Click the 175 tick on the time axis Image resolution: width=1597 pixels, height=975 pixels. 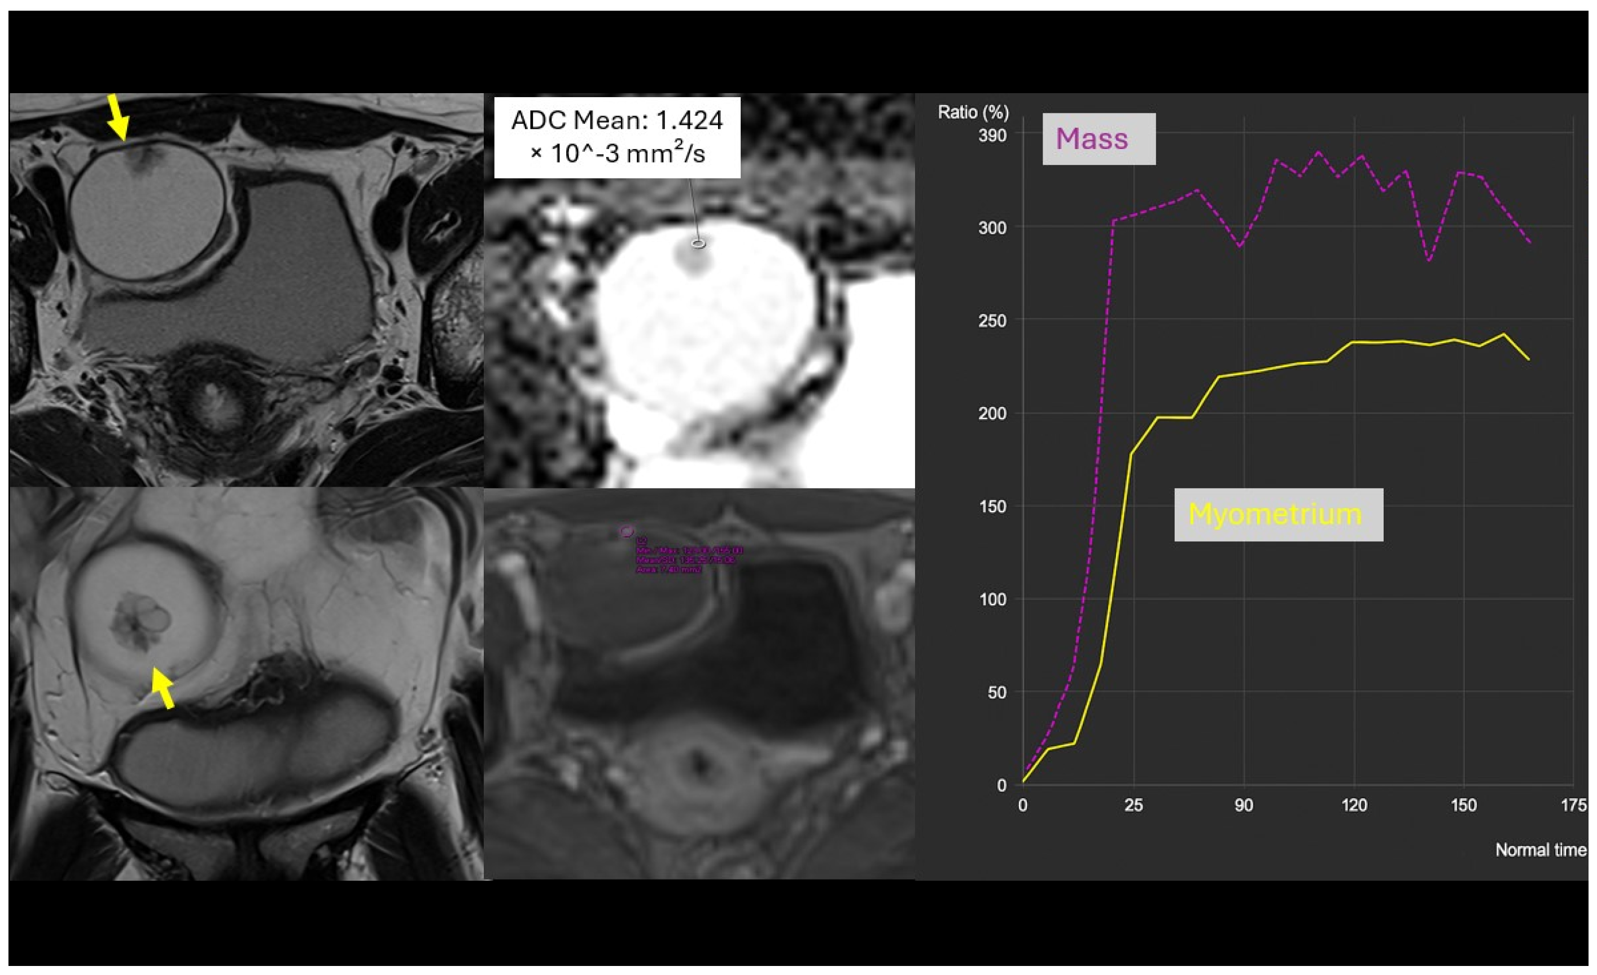[x=1574, y=805]
